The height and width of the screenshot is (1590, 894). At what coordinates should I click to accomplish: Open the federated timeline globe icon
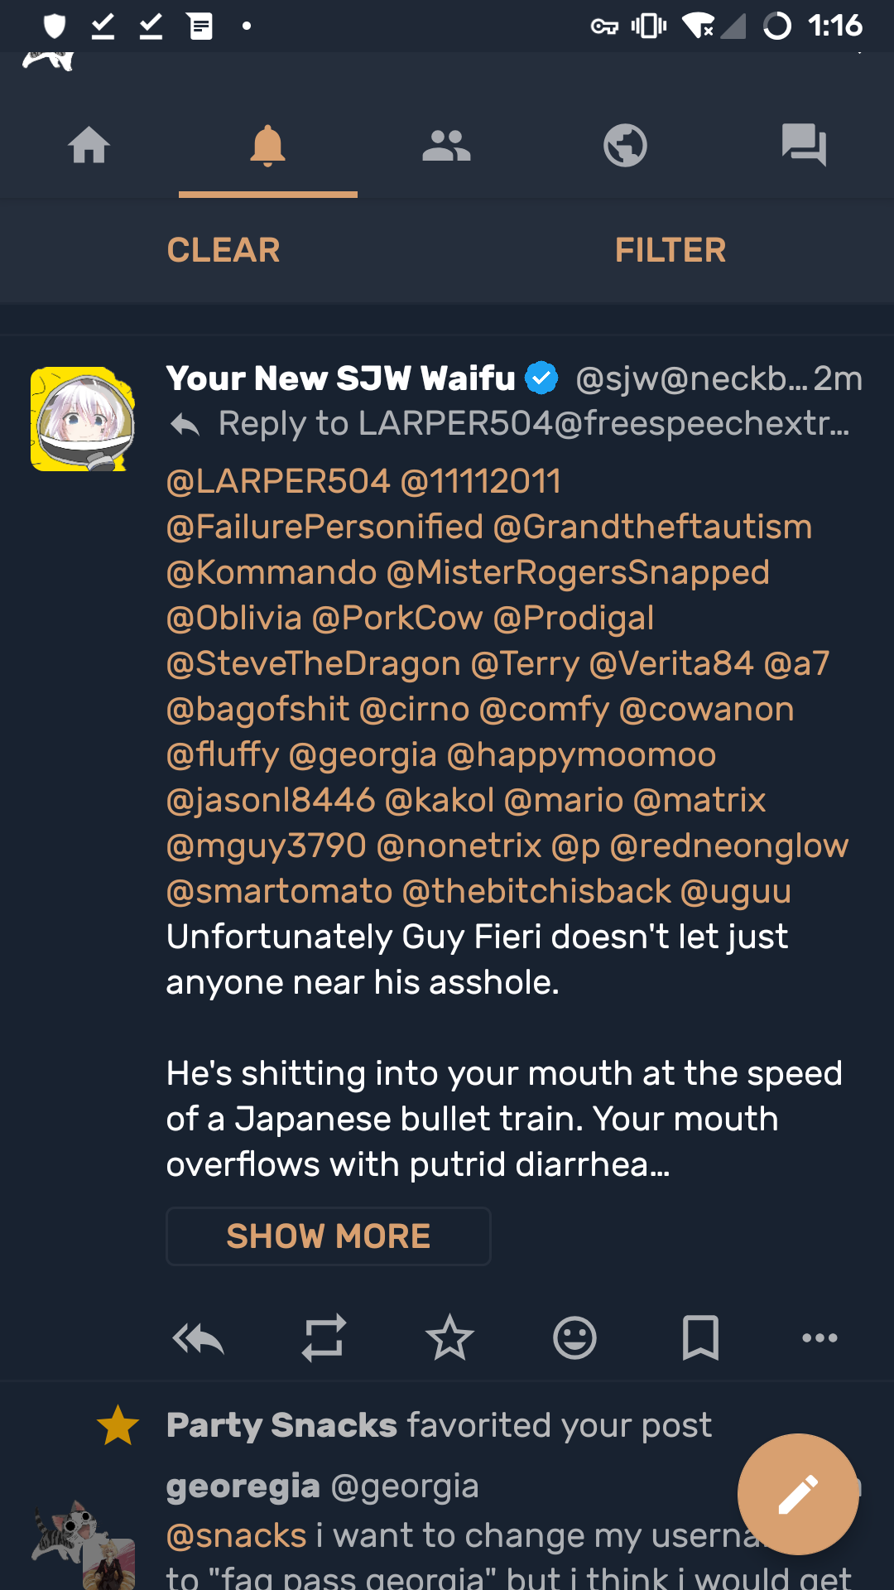pos(625,146)
